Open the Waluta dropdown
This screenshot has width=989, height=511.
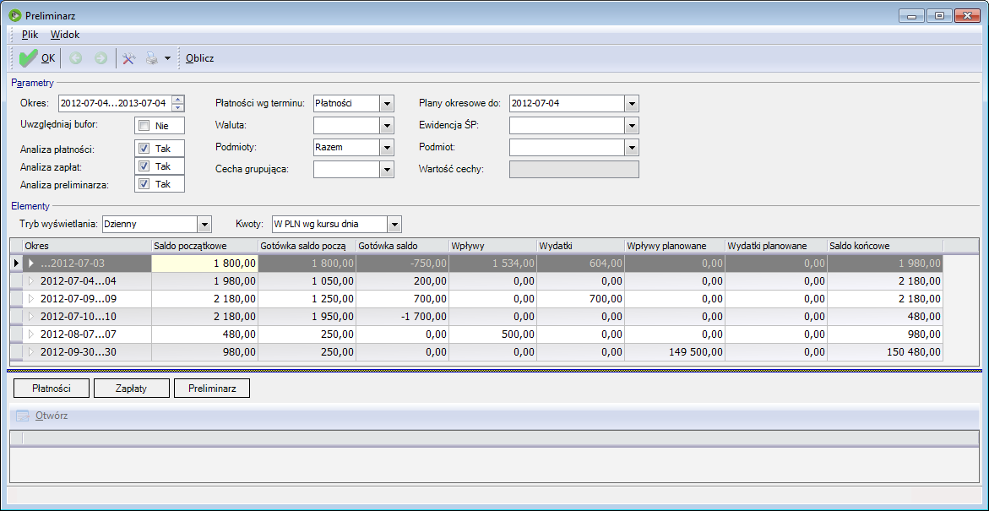coord(387,126)
